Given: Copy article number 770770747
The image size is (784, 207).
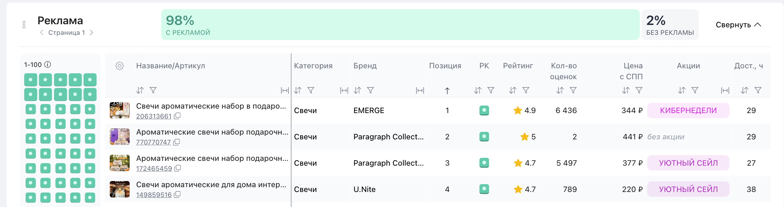Looking at the screenshot, I should tap(177, 142).
